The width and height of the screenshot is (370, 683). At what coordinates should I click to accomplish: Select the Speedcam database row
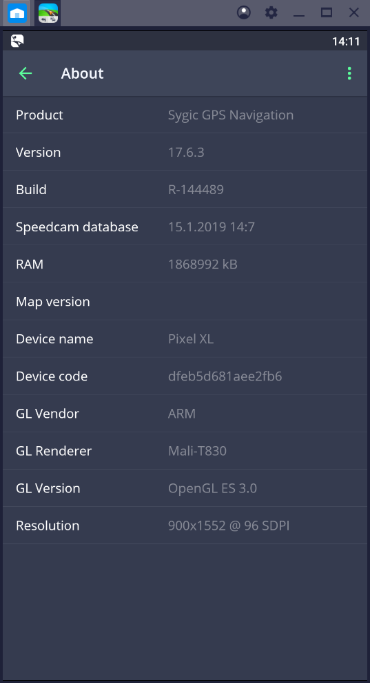click(185, 227)
